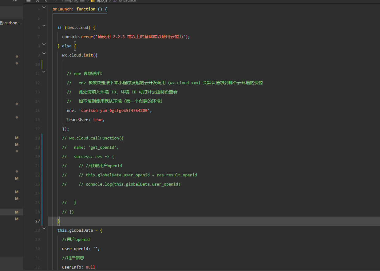The width and height of the screenshot is (380, 271).
Task: Click the '如不填则使用默认环境' comment line
Action: [115, 101]
